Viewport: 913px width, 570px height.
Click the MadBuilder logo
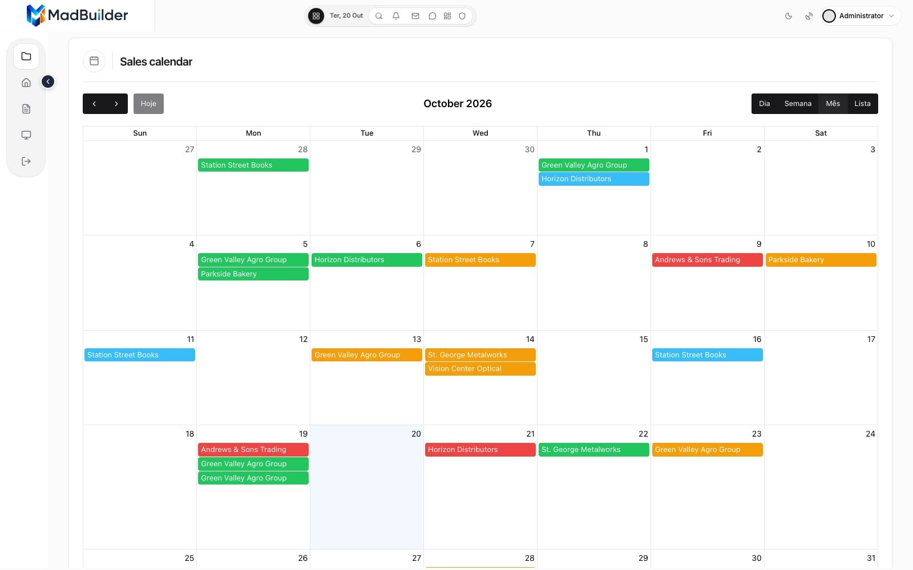pyautogui.click(x=78, y=15)
